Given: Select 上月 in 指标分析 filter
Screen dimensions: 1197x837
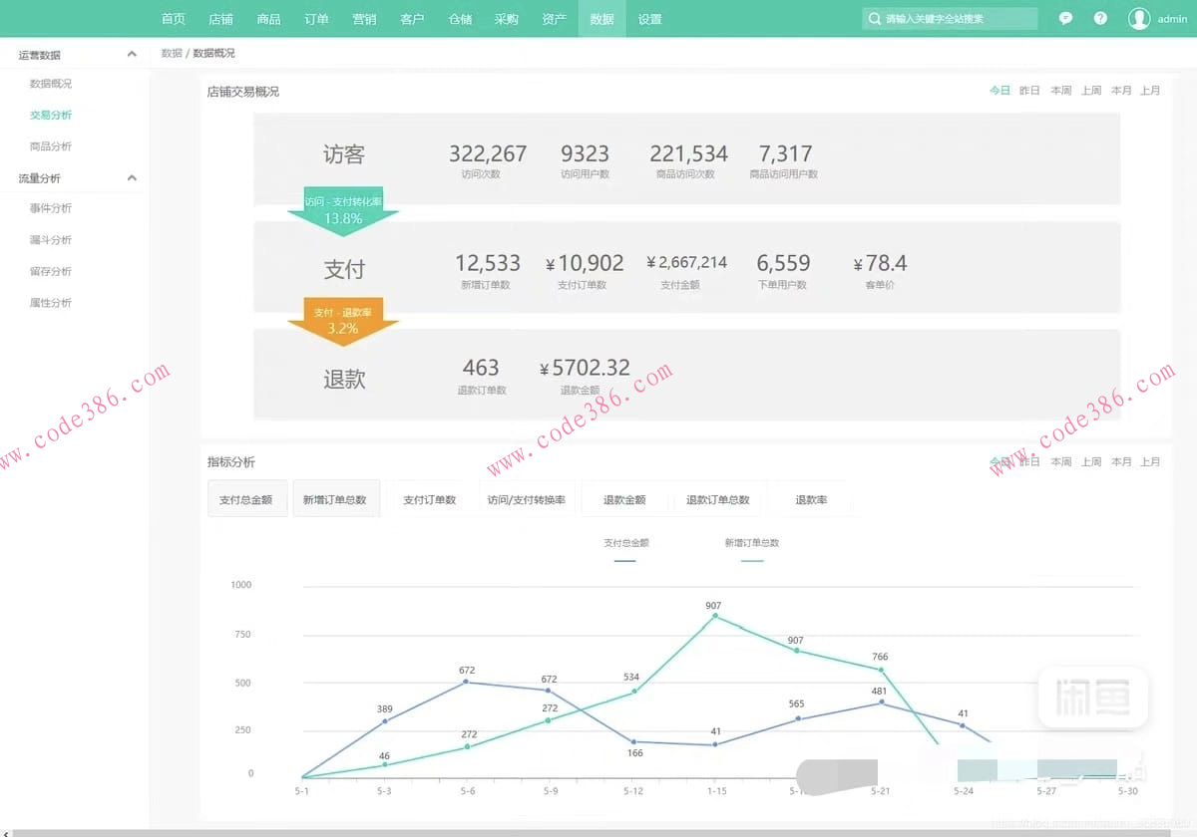Looking at the screenshot, I should (1150, 462).
